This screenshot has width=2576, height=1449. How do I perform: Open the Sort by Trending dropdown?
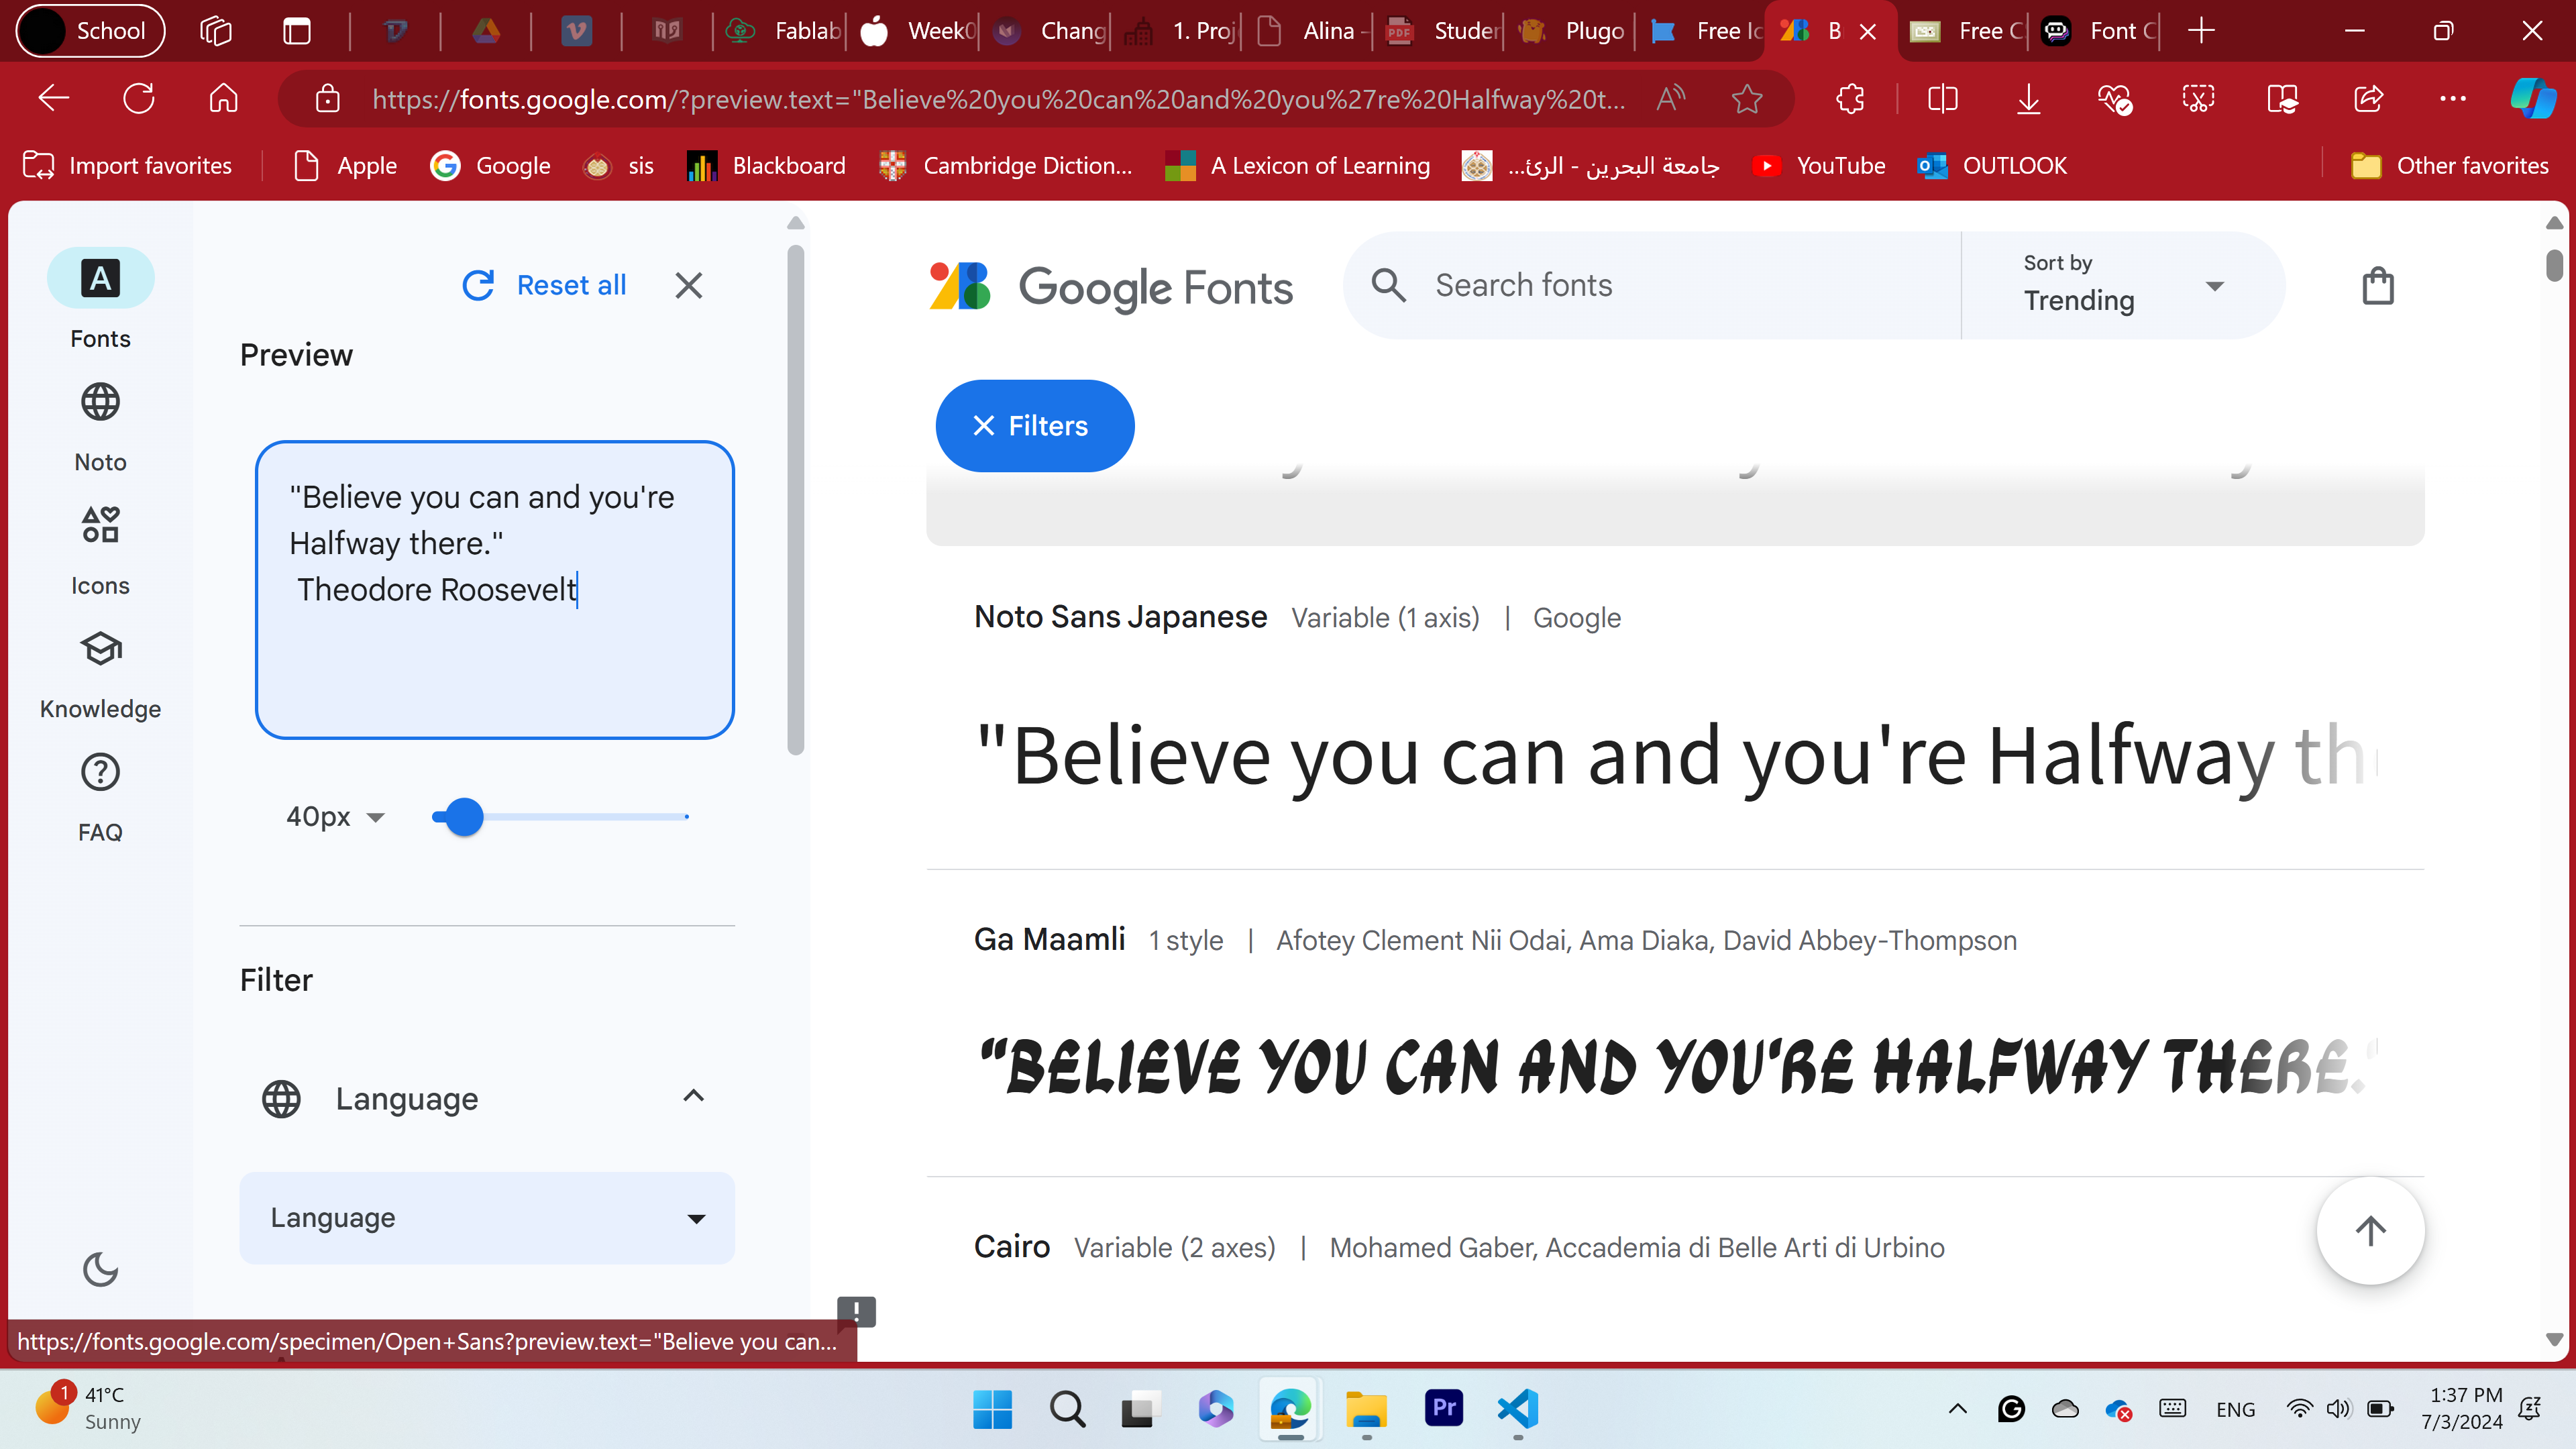tap(2124, 285)
